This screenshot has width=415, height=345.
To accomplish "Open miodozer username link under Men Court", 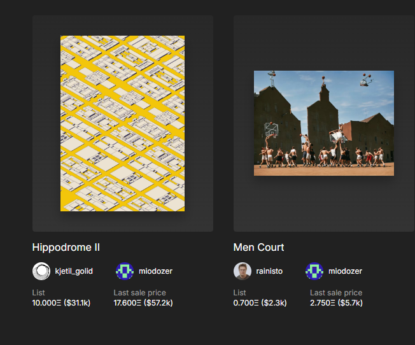I will tap(345, 271).
